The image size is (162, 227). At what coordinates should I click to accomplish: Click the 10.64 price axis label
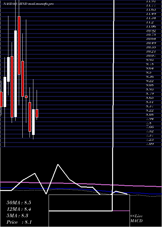point(151,39)
